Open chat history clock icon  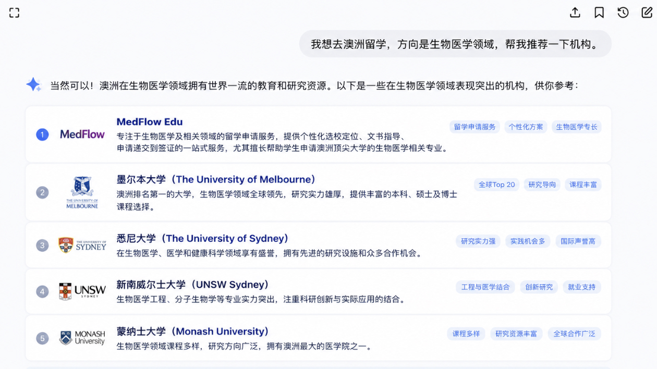[623, 13]
